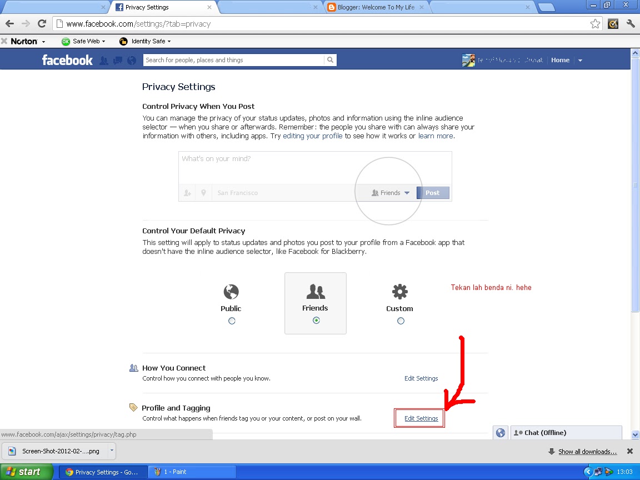Open the Chat (Offline) bar

[566, 433]
